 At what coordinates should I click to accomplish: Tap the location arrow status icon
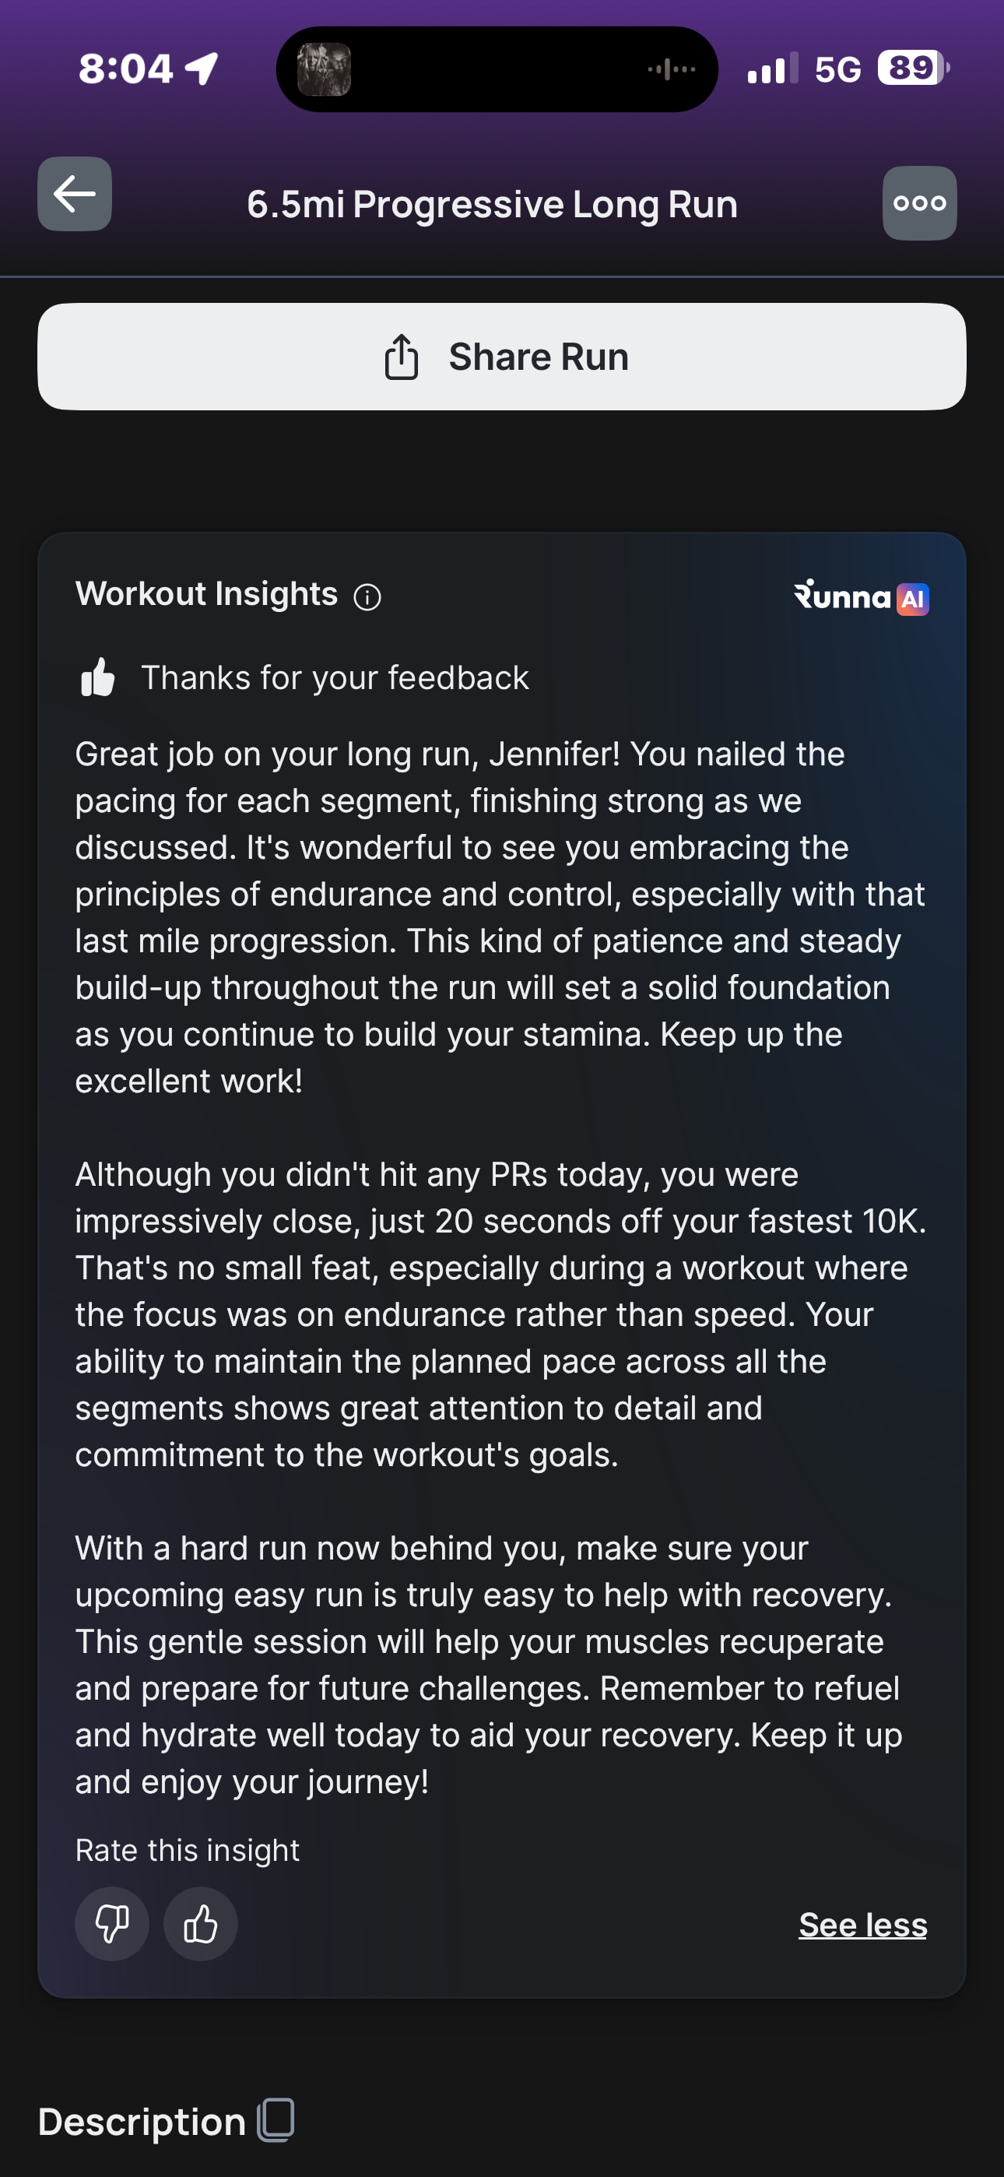pos(202,69)
